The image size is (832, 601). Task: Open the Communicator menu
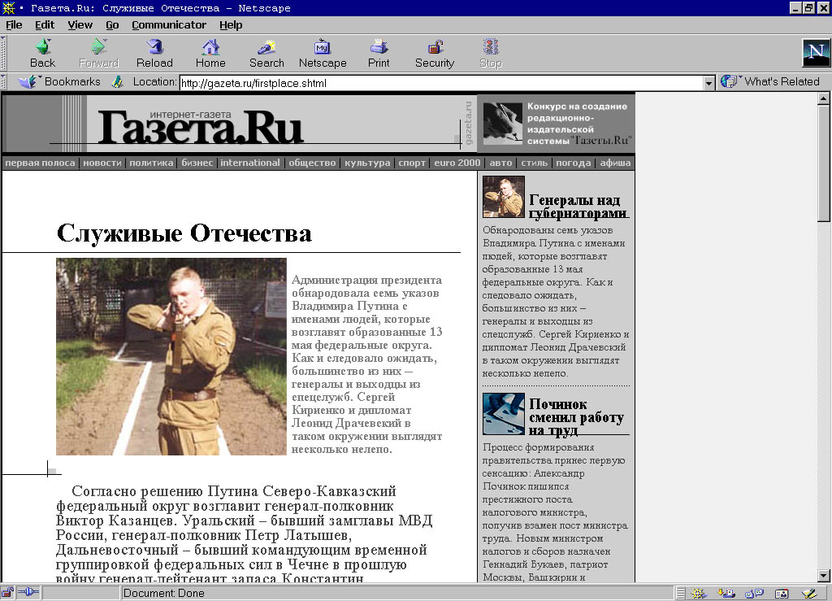click(169, 25)
